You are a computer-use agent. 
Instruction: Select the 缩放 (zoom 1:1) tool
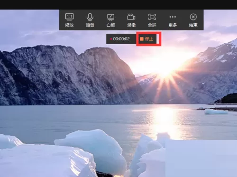[x=69, y=20]
